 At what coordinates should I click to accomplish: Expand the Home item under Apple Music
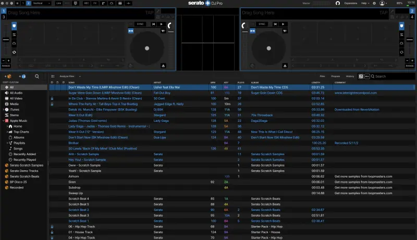pos(7,127)
